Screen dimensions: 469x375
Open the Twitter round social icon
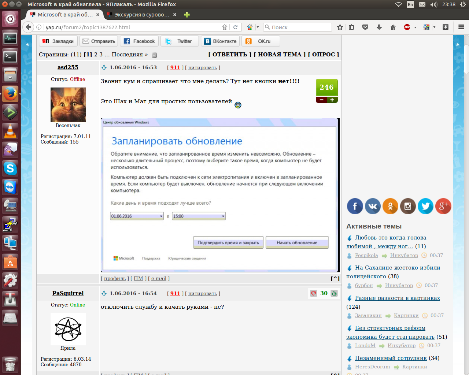(x=425, y=206)
